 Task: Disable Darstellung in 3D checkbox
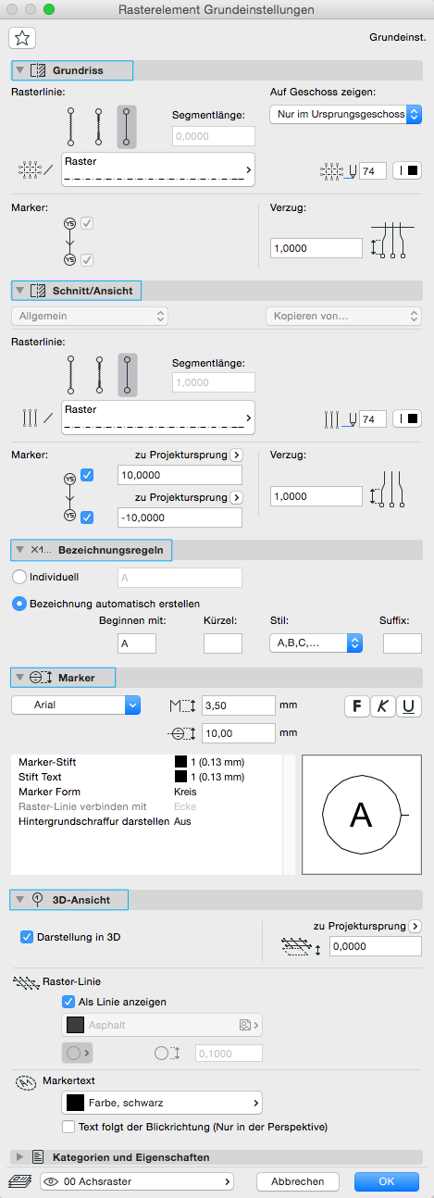click(27, 936)
